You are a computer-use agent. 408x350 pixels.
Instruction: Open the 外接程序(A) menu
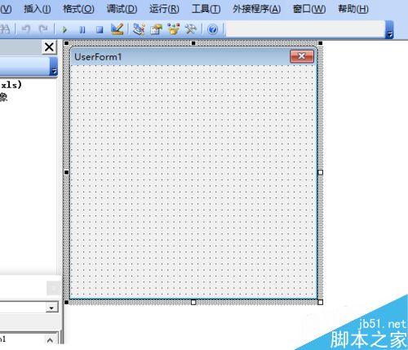256,9
